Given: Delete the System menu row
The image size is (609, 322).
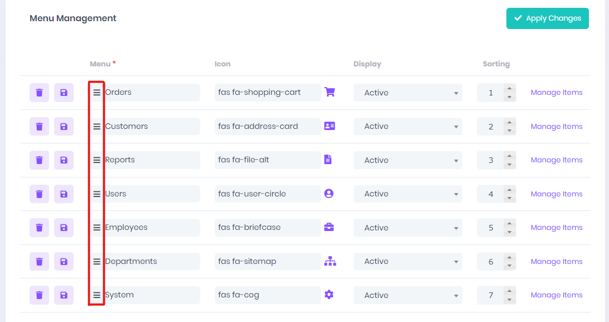Looking at the screenshot, I should (x=39, y=295).
